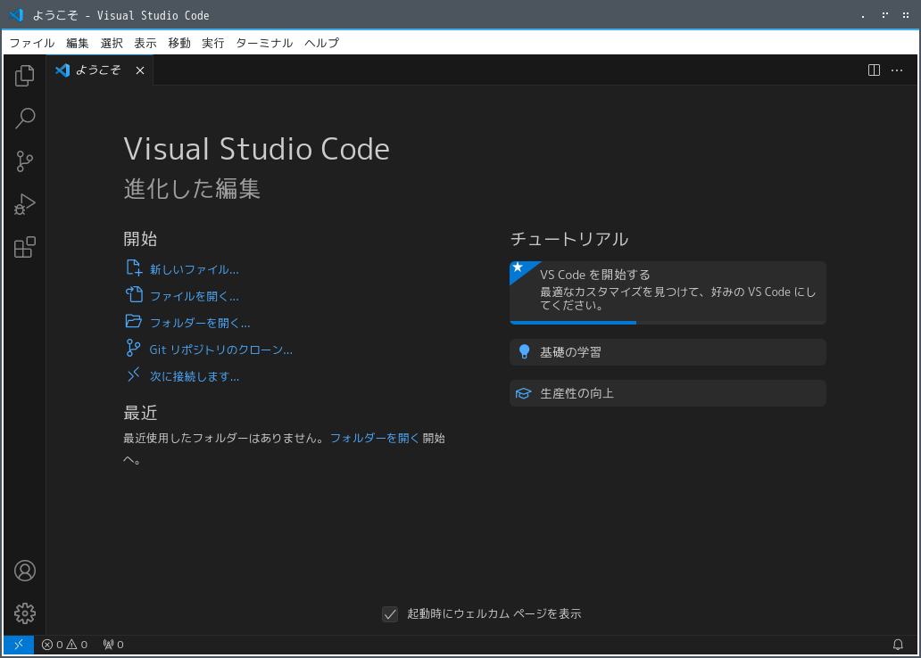Click the 開始 heading
921x658 pixels.
pos(140,239)
